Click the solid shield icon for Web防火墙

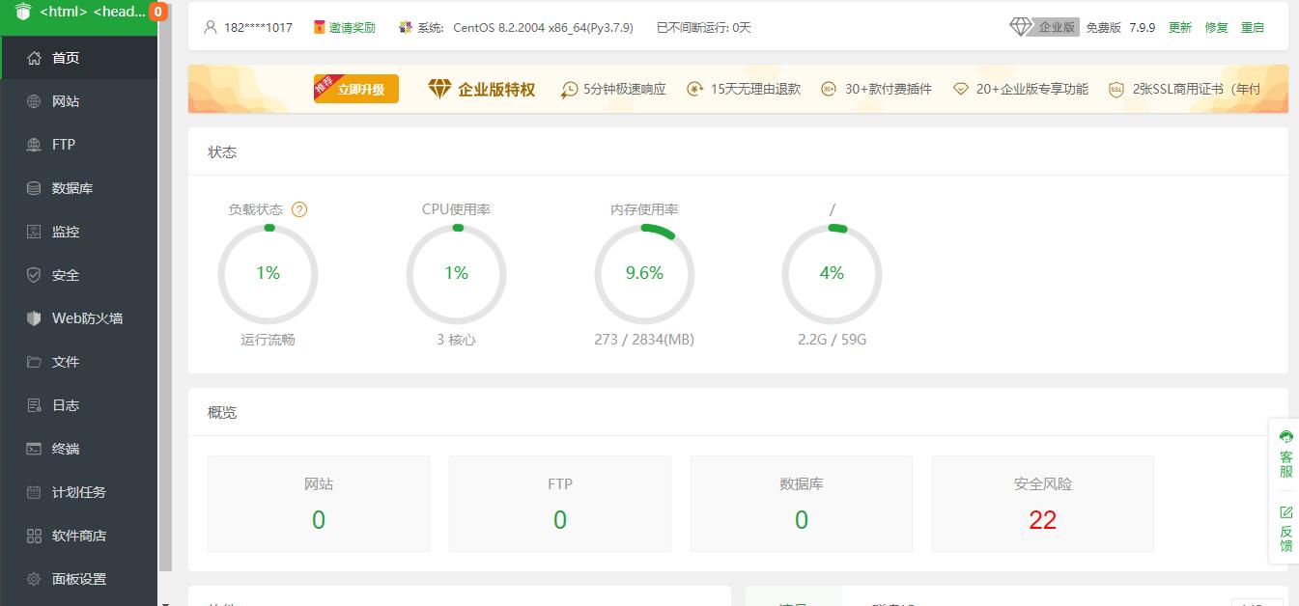coord(34,318)
